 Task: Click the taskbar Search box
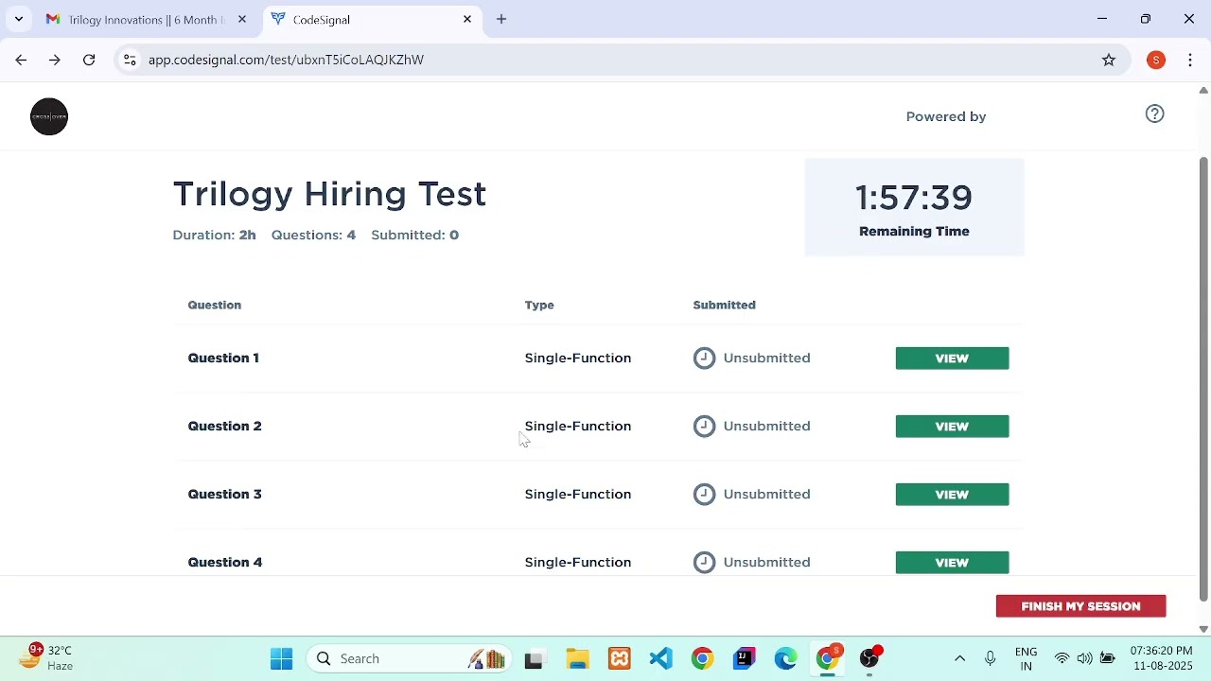click(x=411, y=658)
